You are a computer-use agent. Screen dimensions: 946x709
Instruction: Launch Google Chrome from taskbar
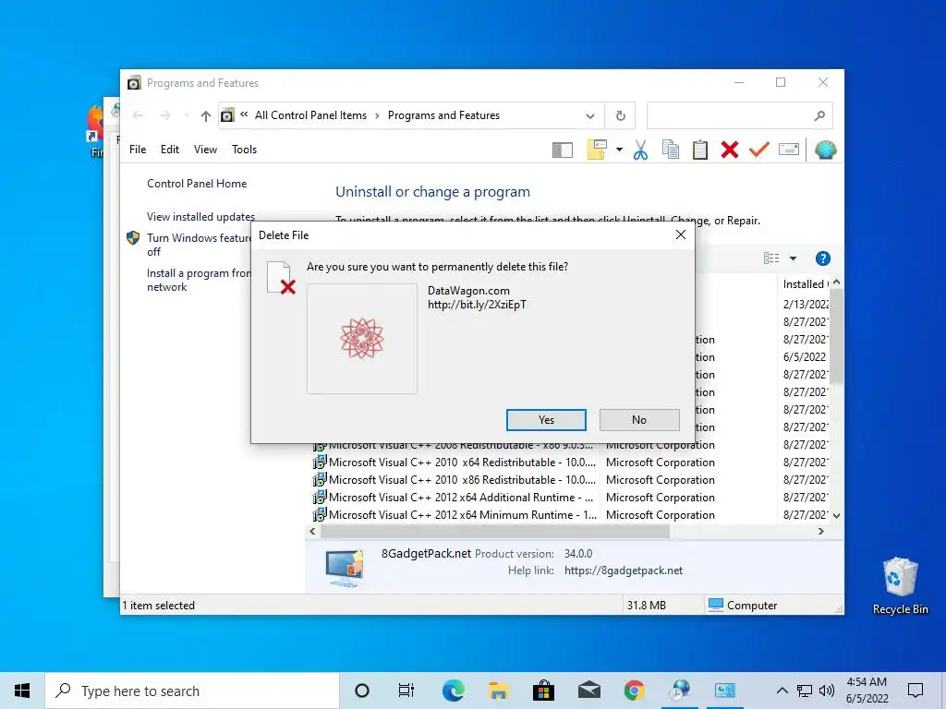634,691
